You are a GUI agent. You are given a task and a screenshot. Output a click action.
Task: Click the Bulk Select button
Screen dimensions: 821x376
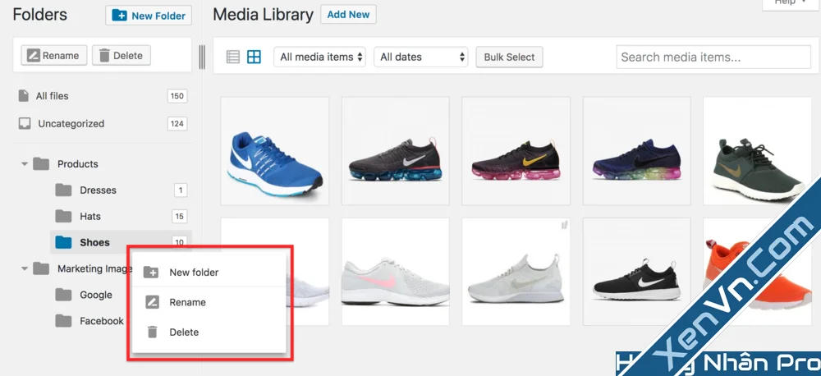[509, 57]
